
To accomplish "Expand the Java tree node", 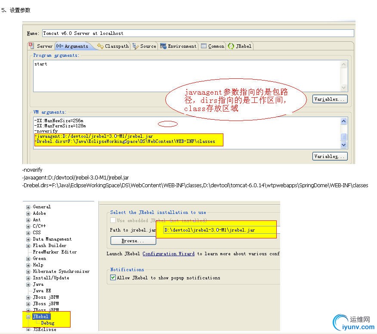I will coord(28,285).
